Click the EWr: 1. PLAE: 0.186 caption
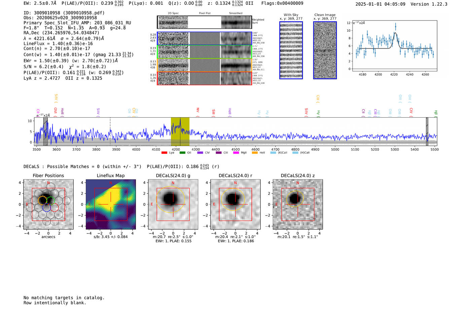Screen dimensions: 471x321 tap(236, 241)
